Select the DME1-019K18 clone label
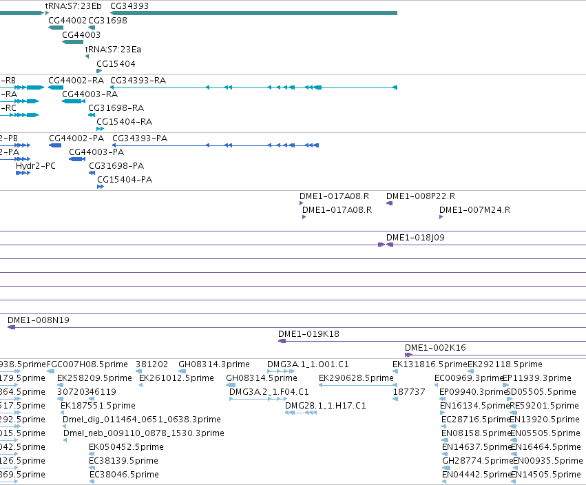This screenshot has width=586, height=485. [x=308, y=334]
